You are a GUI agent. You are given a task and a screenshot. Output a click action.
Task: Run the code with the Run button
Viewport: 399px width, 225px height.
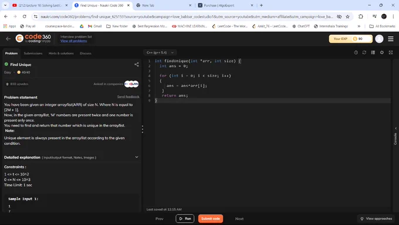(185, 219)
